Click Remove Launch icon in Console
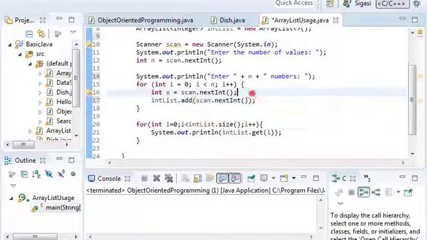427x240 pixels. click(157, 179)
